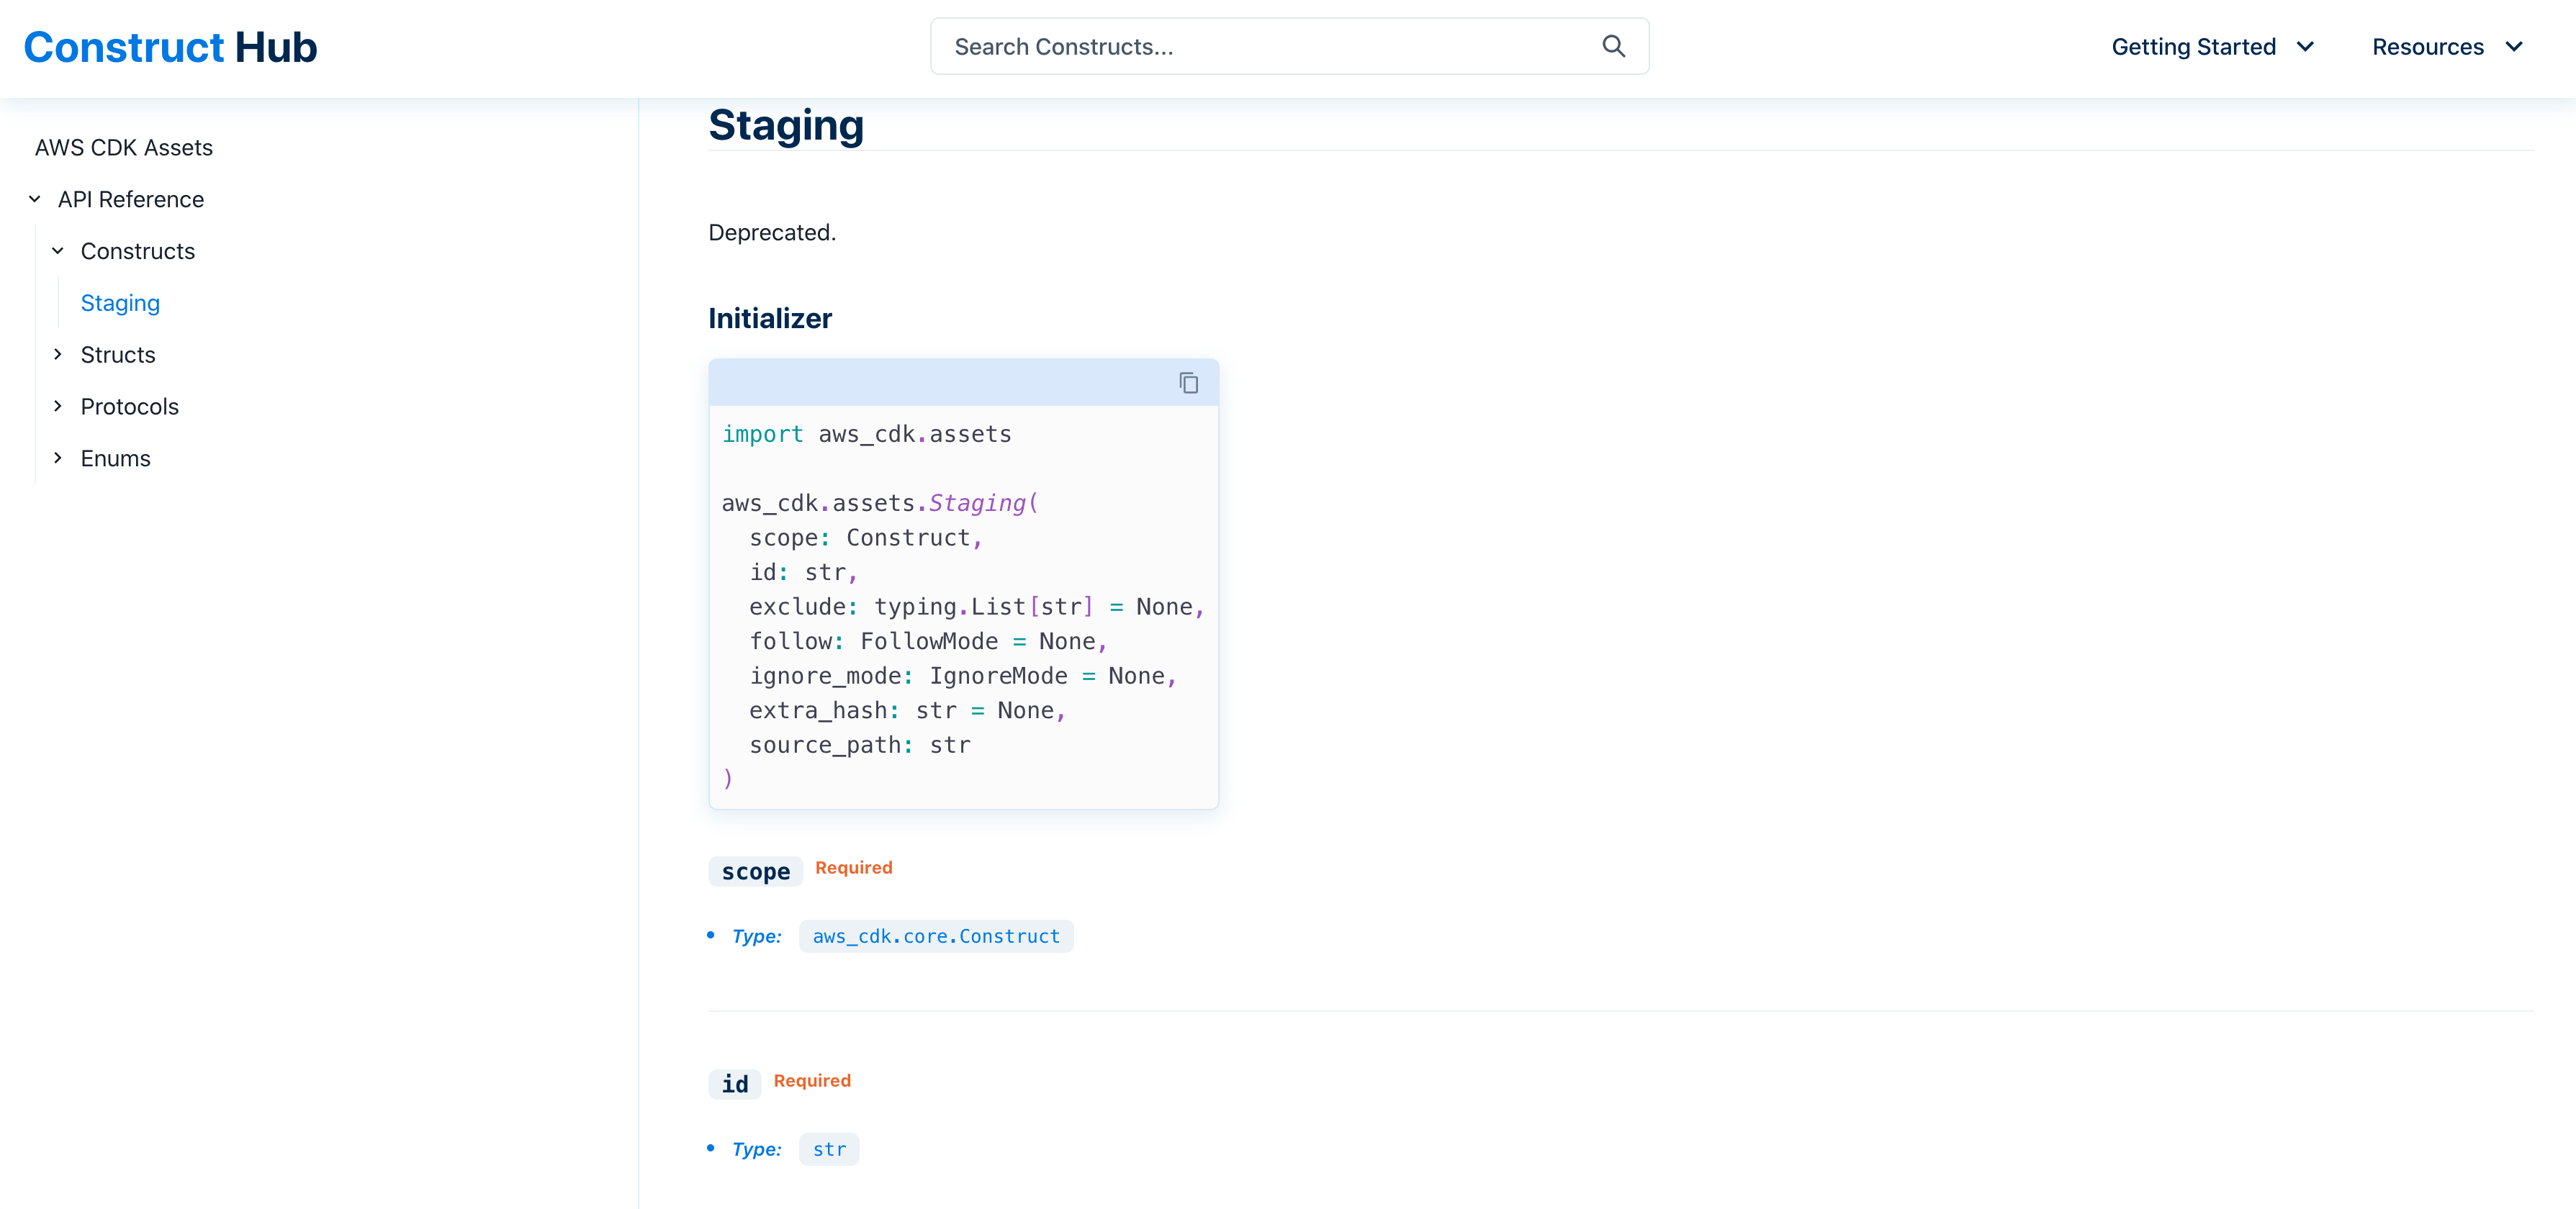Open the aws_cdk.core.Construct type link

tap(936, 936)
